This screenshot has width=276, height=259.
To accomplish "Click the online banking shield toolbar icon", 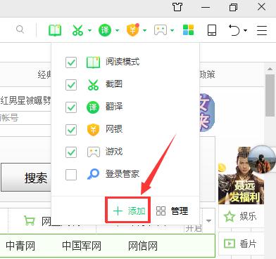I will [x=133, y=30].
